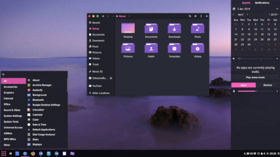
Task: Go to next month arrow beside April
Action: [248, 14]
